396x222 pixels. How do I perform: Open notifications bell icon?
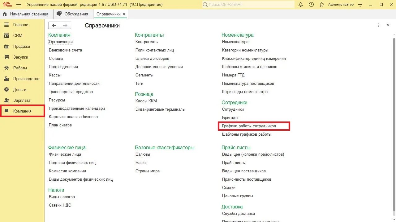(x=301, y=5)
